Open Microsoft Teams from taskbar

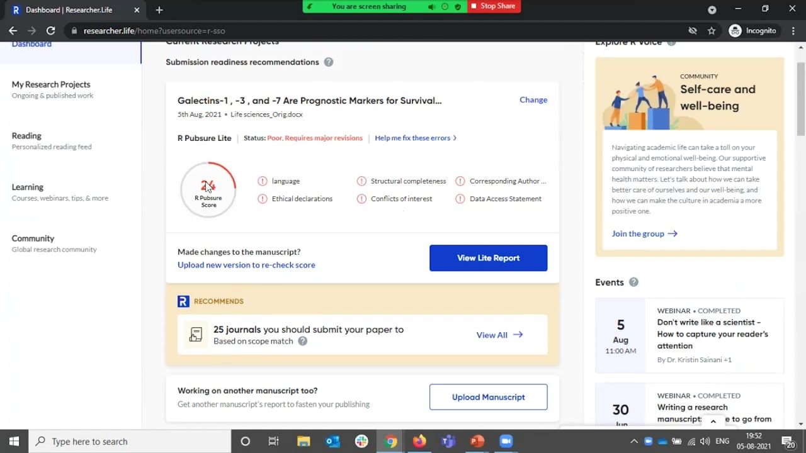[448, 441]
